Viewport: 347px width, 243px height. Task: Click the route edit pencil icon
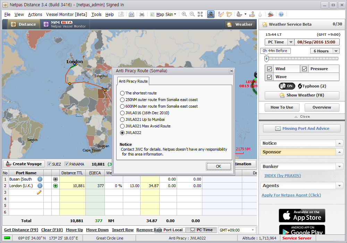coord(221,14)
